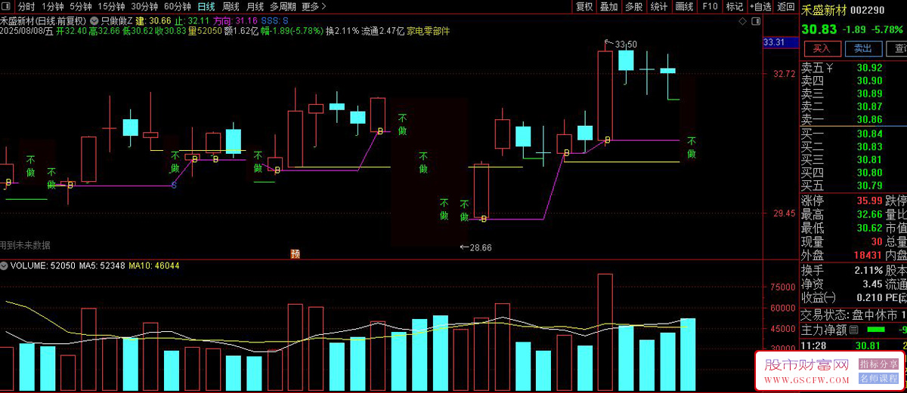Open 多股 multi-stock view

633,6
